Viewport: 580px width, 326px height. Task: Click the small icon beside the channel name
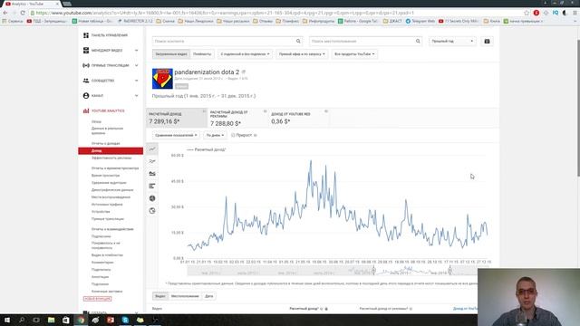click(x=244, y=72)
